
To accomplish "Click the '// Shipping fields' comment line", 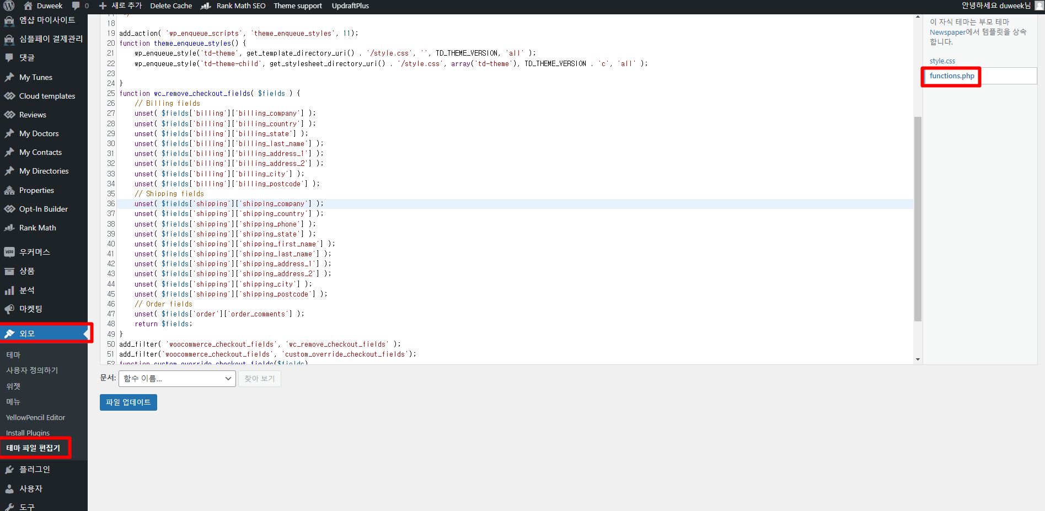I will [x=169, y=194].
